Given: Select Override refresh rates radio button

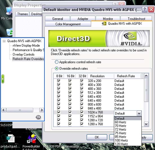Looking at the screenshot, I should coord(57,68).
